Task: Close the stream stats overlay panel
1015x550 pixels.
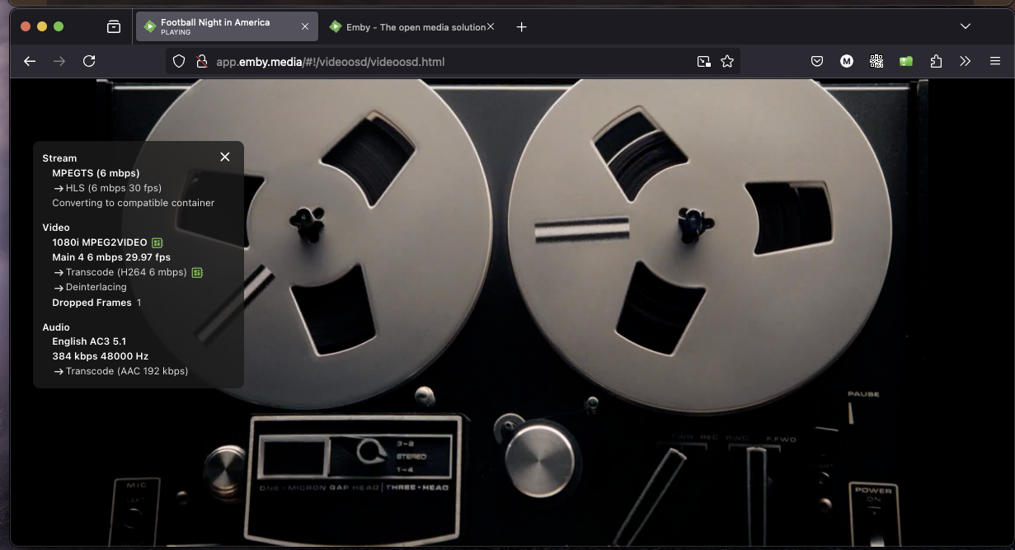Action: coord(224,157)
